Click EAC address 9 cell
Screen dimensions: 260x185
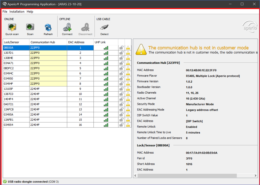coord(80,89)
